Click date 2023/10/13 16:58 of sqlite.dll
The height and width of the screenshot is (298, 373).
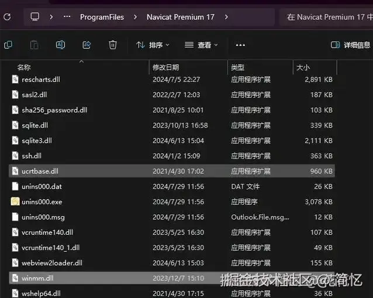180,125
